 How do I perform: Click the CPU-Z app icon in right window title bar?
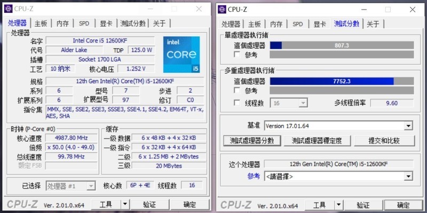click(222, 9)
